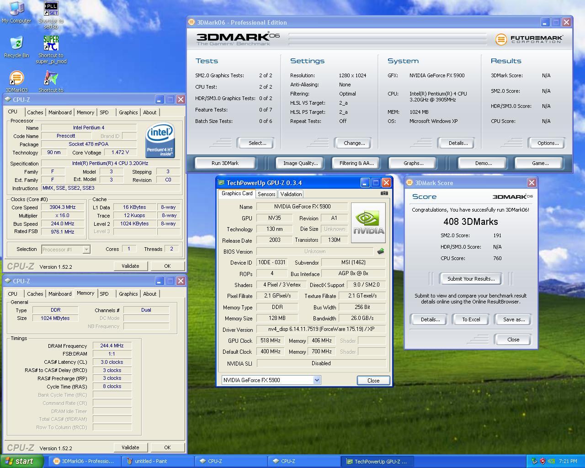This screenshot has width=585, height=468.
Task: Open the NVIDIA GeForce FX 5900 card dropdown
Action: [x=271, y=380]
